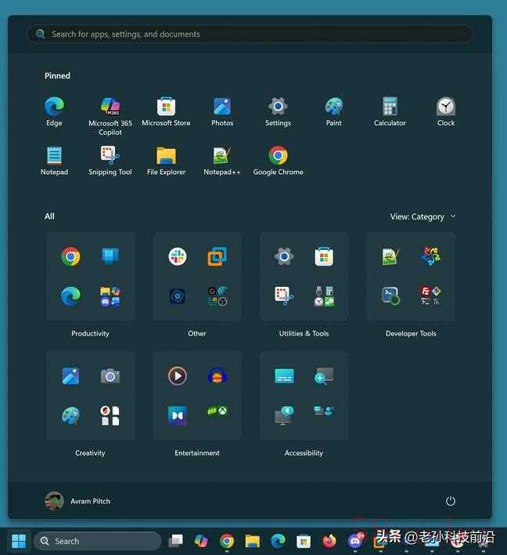
Task: Open Microsoft Store in Utilities & Tools
Action: (324, 256)
